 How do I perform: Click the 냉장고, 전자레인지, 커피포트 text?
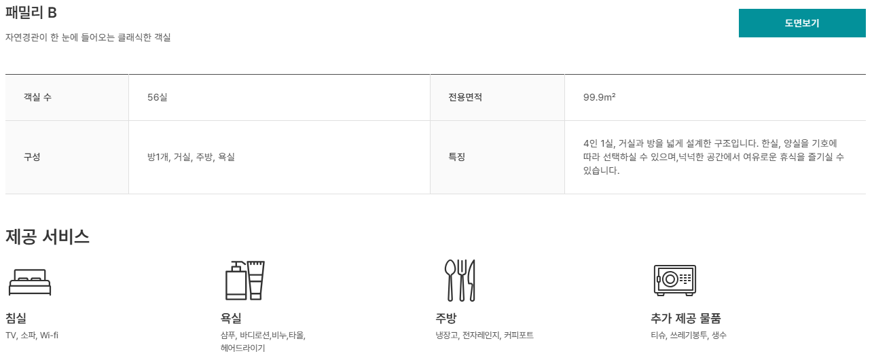pyautogui.click(x=484, y=336)
